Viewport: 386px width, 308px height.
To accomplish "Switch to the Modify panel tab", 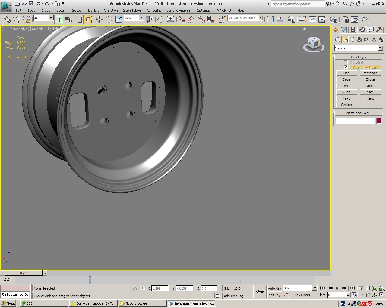I will pyautogui.click(x=344, y=30).
